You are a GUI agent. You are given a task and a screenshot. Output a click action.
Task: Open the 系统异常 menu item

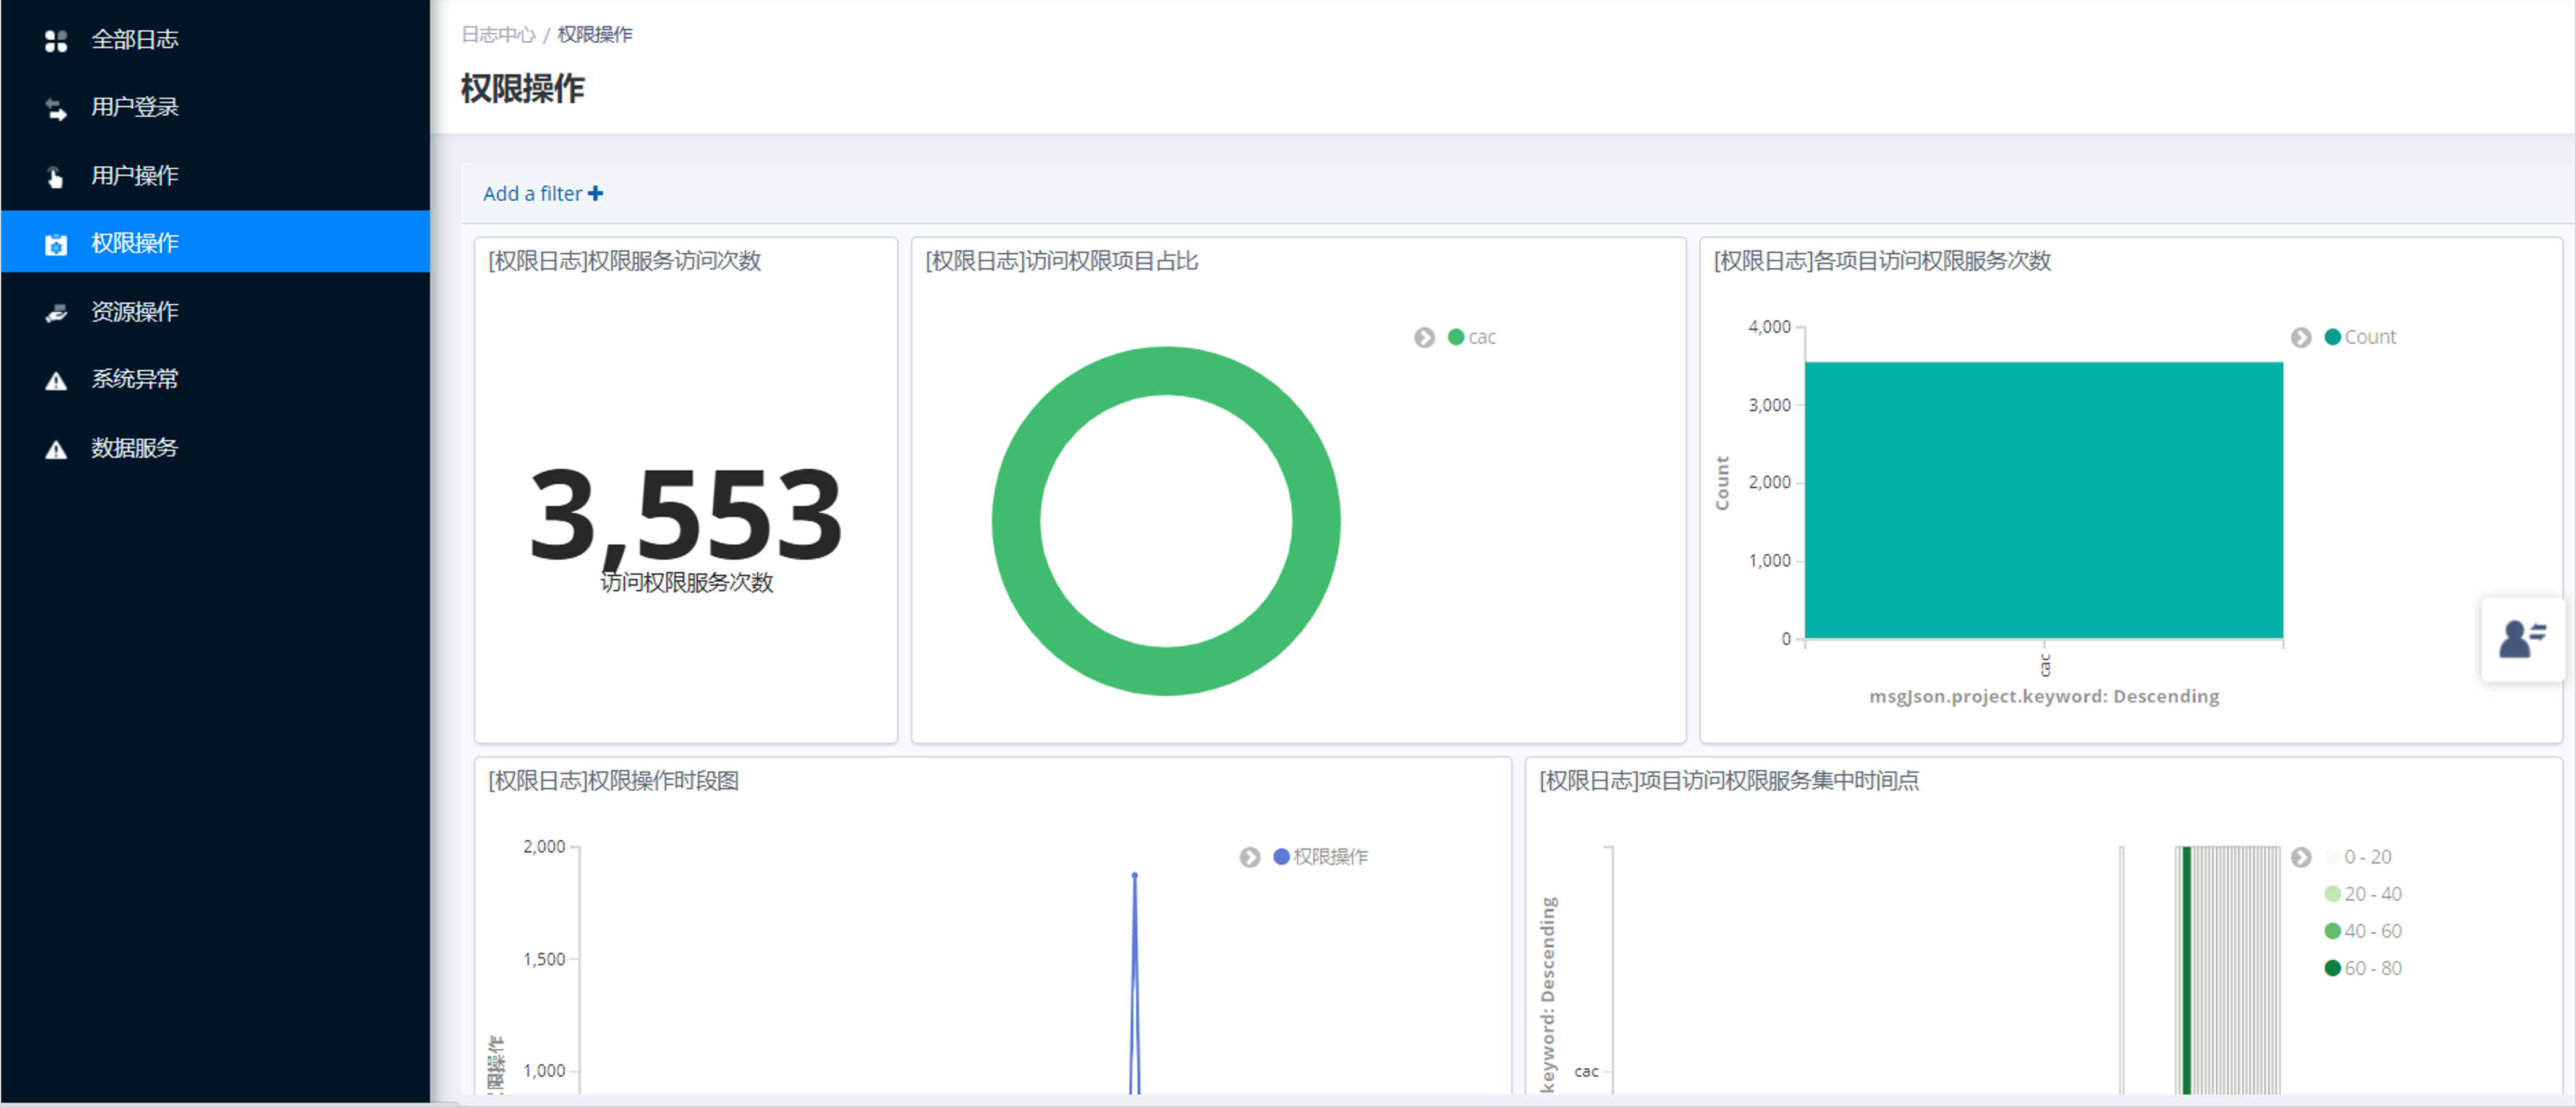[215, 379]
